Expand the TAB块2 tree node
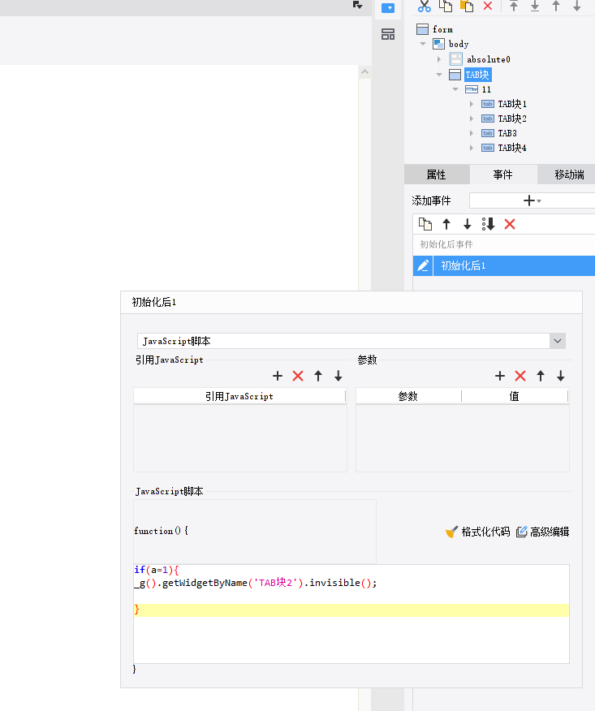 pyautogui.click(x=472, y=118)
